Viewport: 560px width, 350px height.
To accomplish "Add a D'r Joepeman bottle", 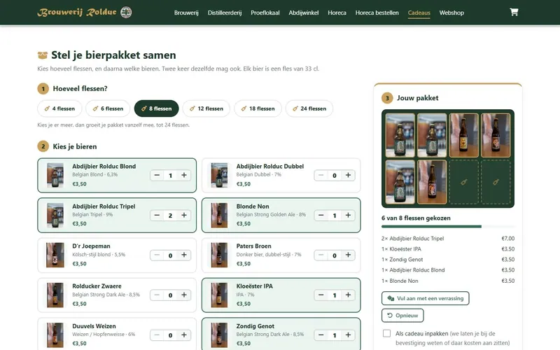I will [184, 255].
